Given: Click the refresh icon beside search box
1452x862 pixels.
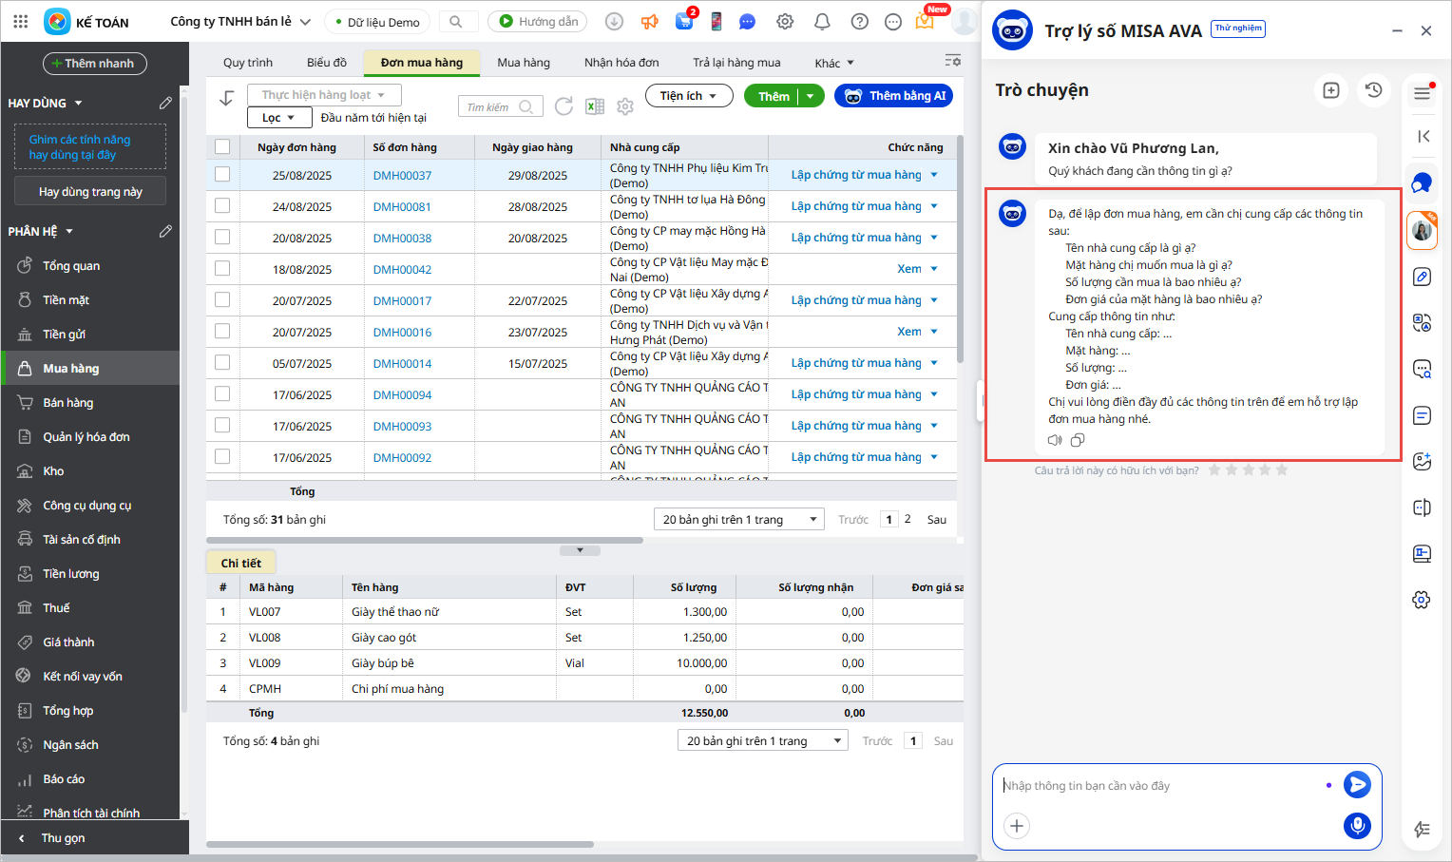Looking at the screenshot, I should (564, 106).
